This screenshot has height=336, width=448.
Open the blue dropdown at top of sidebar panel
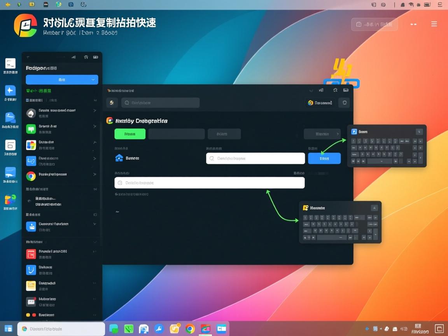(x=62, y=80)
